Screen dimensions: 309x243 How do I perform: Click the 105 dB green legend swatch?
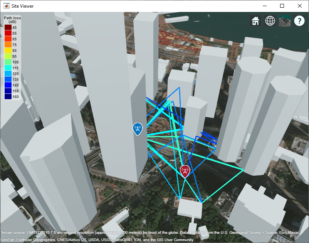point(8,62)
